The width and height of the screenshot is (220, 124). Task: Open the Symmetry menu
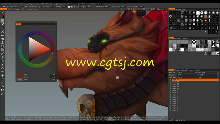24,4
